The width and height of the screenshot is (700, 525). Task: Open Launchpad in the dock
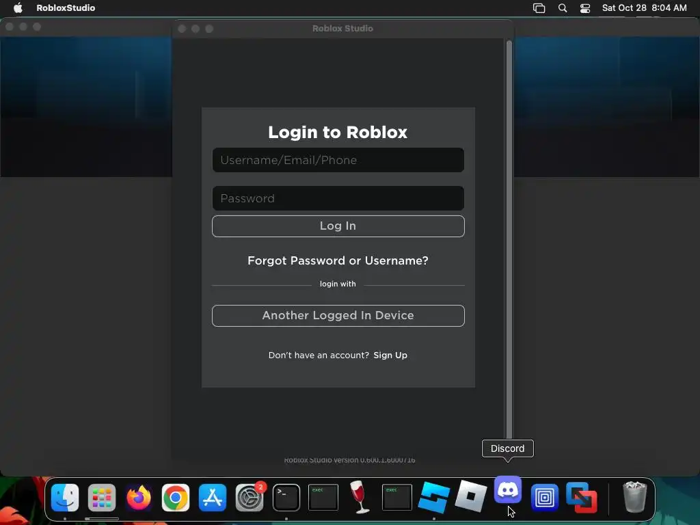click(102, 498)
